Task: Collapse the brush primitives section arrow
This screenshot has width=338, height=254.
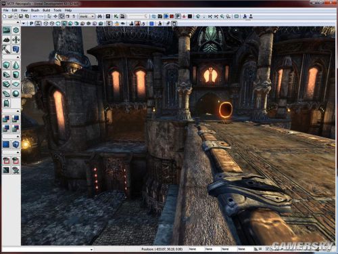Action: [18, 58]
